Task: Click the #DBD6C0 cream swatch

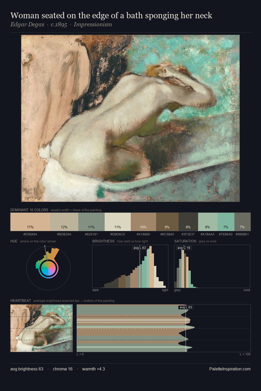Action: (x=118, y=222)
